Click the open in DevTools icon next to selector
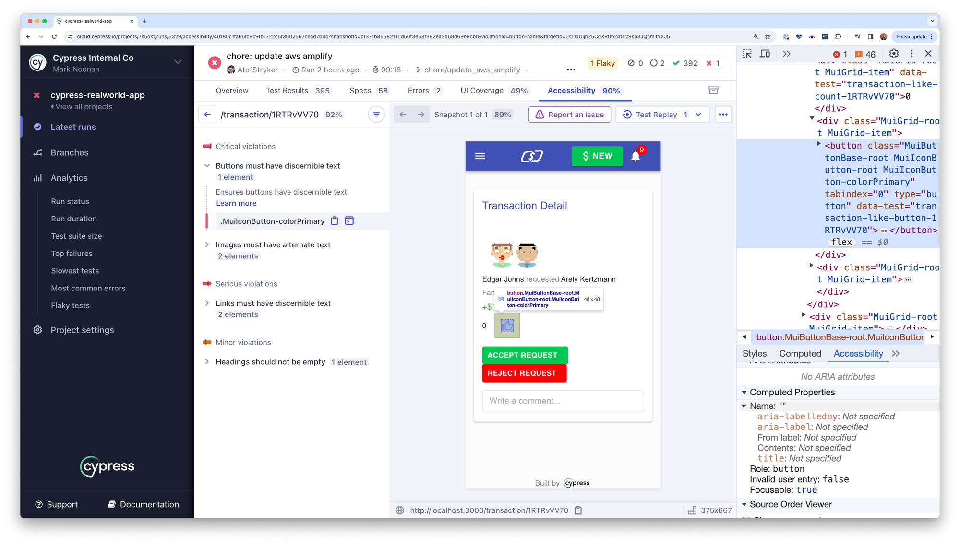The height and width of the screenshot is (545, 960). click(349, 220)
